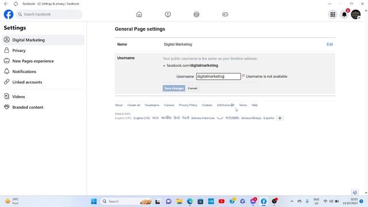This screenshot has width=368, height=207.
Task: Open Videos settings
Action: coord(43,97)
